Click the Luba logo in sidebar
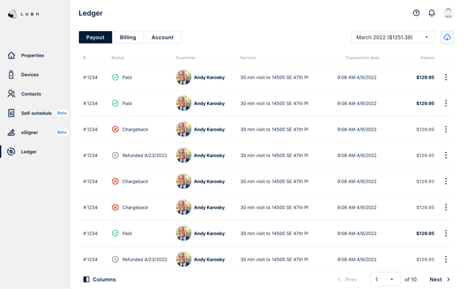 click(24, 14)
